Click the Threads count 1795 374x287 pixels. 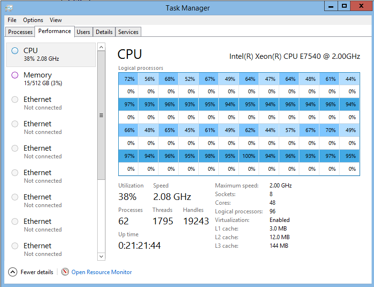tap(163, 221)
